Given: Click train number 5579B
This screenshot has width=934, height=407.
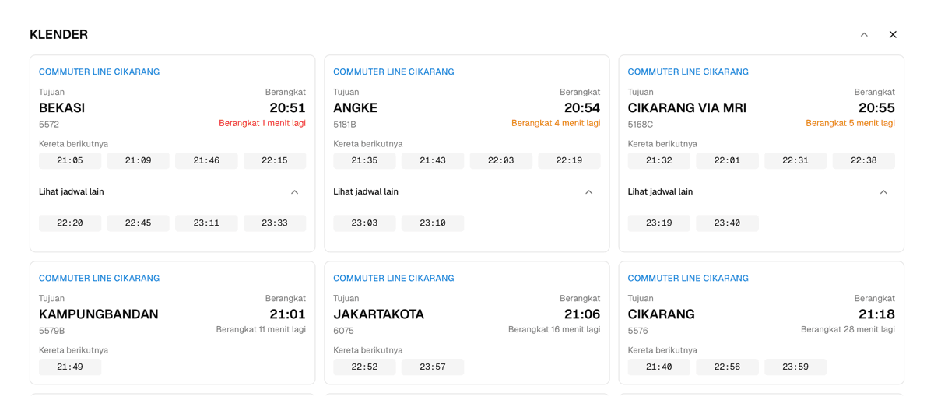Looking at the screenshot, I should point(52,331).
